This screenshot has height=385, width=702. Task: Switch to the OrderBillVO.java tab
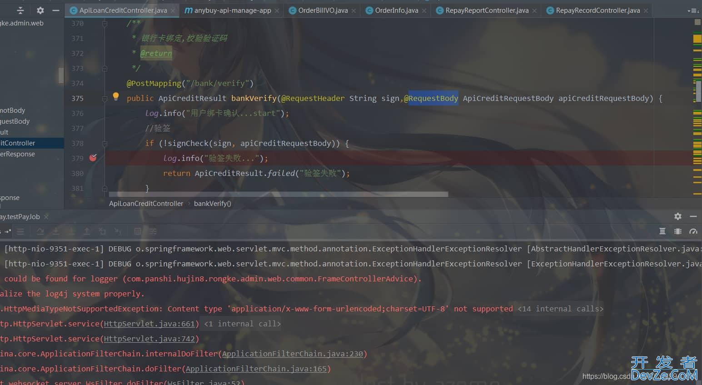coord(323,10)
